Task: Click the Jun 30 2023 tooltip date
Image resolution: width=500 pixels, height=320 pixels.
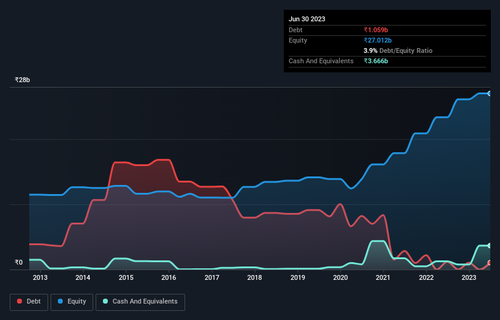Action: pos(307,19)
